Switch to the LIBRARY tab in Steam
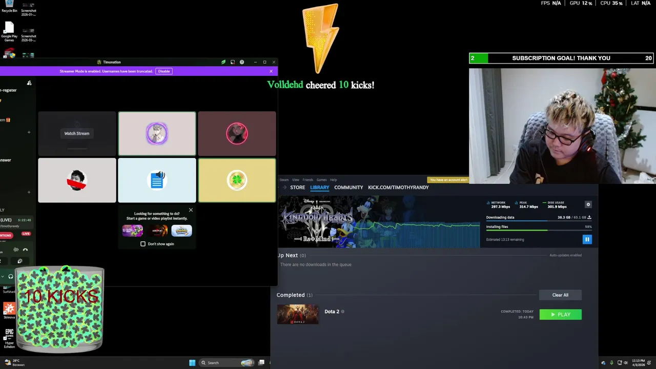This screenshot has height=369, width=656. [320, 187]
